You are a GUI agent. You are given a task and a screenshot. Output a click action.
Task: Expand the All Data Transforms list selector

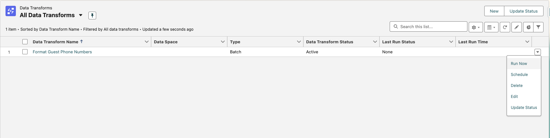(81, 15)
